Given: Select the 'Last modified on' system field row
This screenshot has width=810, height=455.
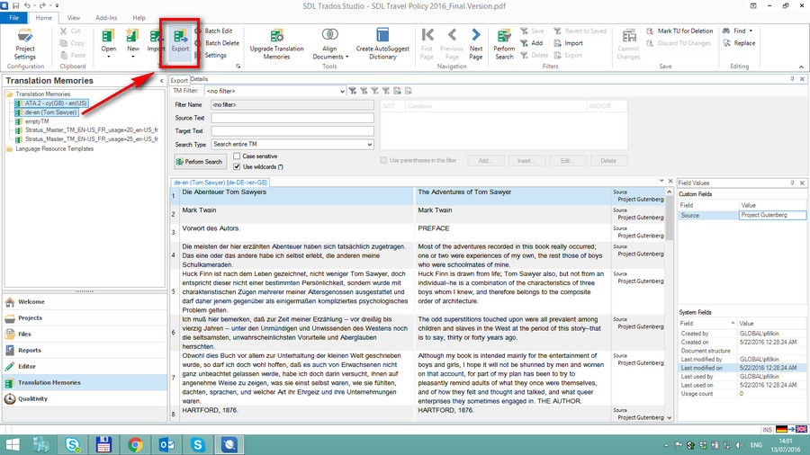Looking at the screenshot, I should (742, 368).
